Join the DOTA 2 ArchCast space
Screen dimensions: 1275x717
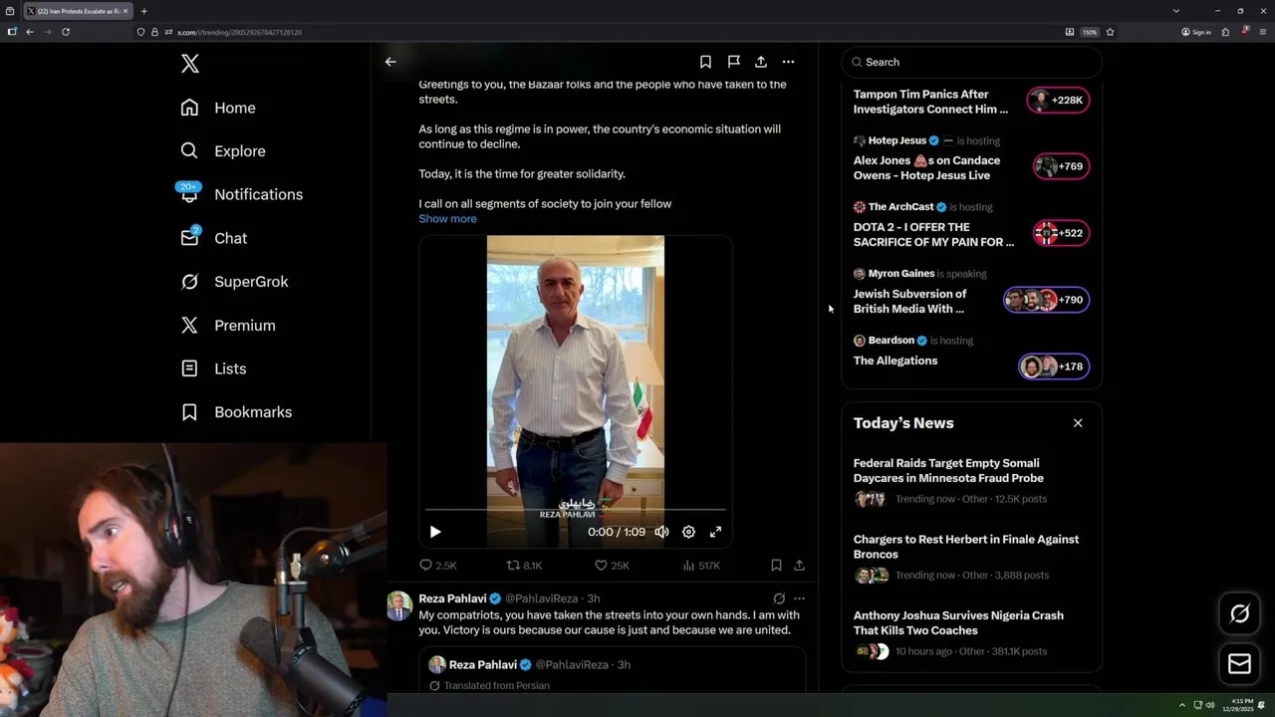point(933,234)
